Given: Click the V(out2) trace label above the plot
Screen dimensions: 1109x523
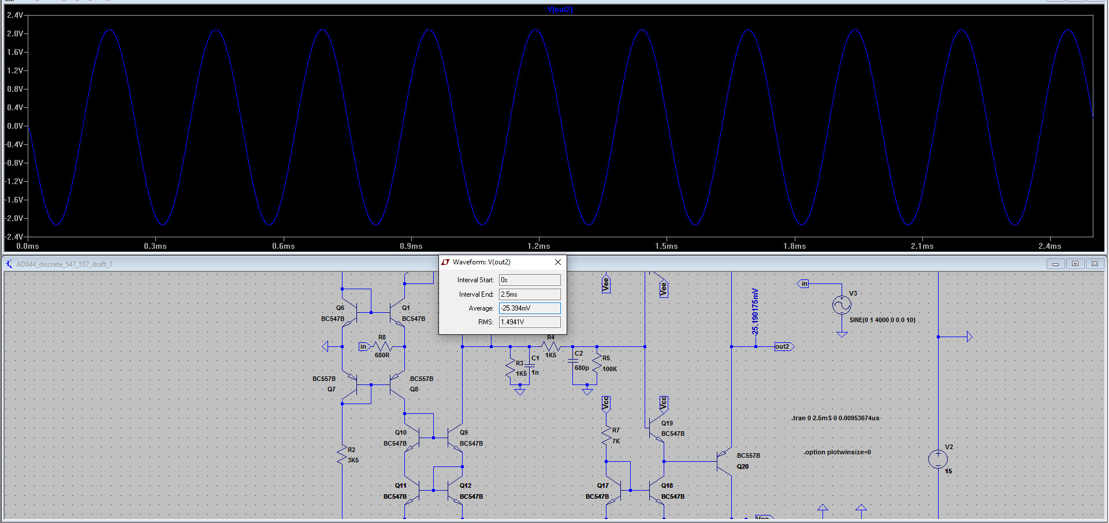Looking at the screenshot, I should click(x=560, y=10).
